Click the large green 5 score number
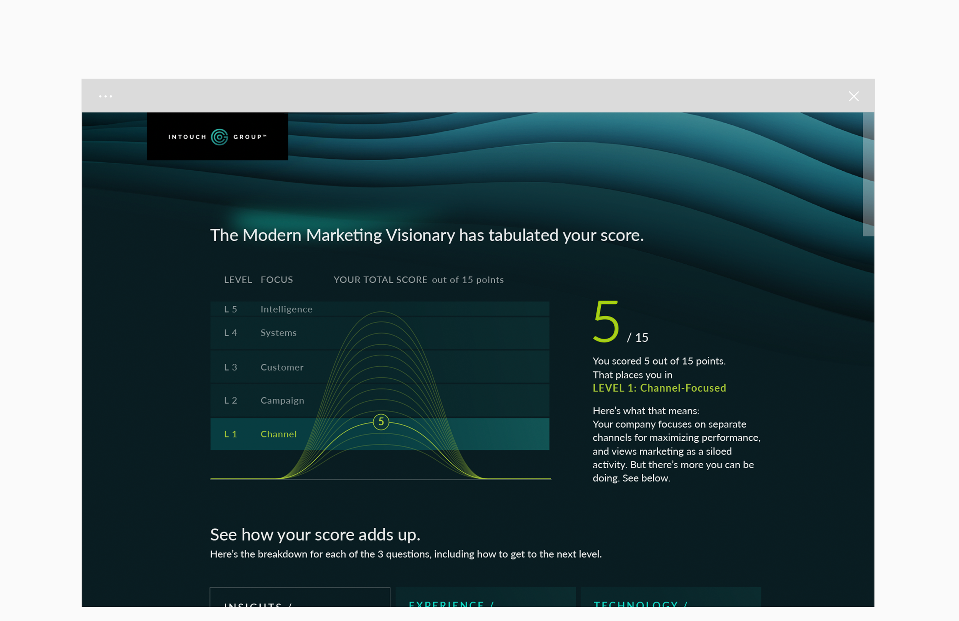 tap(606, 321)
